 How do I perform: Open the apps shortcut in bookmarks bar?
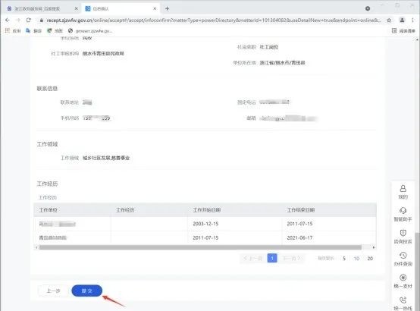point(13,31)
